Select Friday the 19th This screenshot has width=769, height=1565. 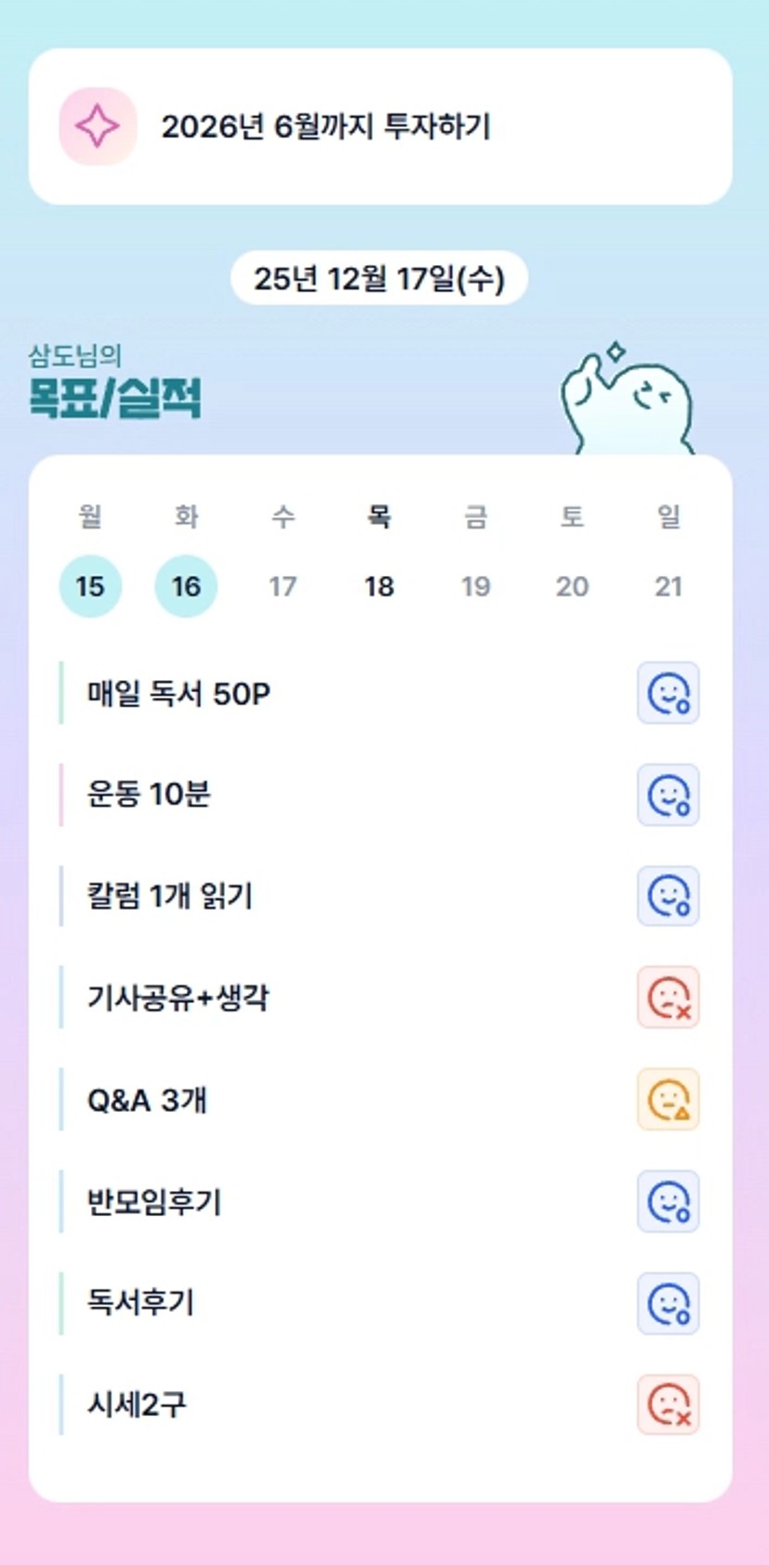click(x=475, y=586)
